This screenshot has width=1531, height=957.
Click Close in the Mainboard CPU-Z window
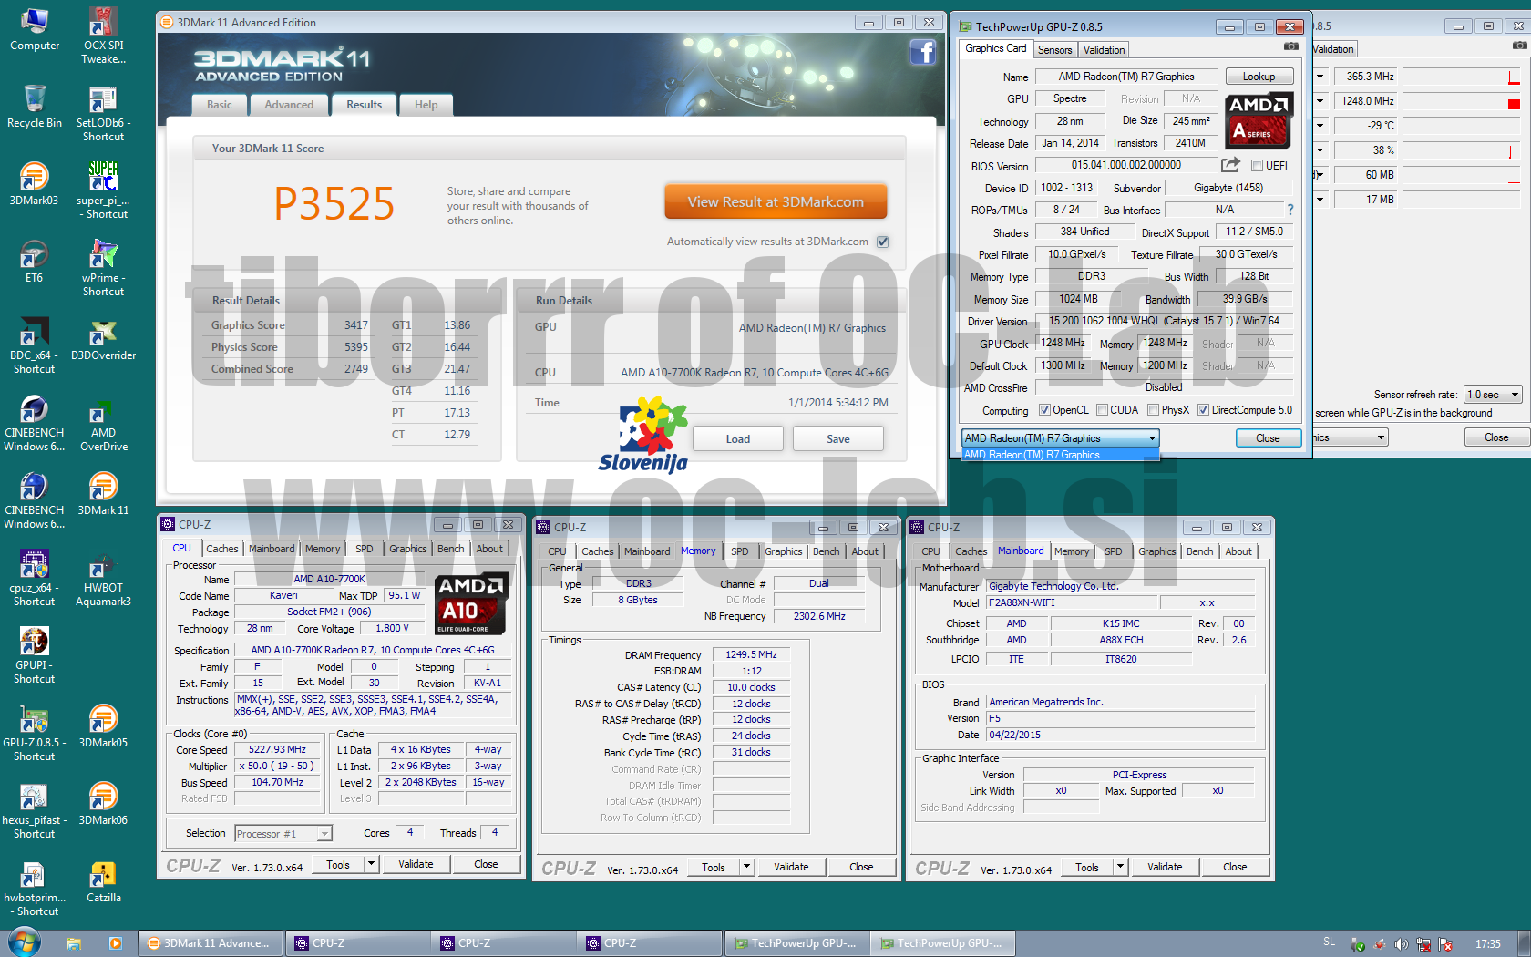[x=1235, y=867]
